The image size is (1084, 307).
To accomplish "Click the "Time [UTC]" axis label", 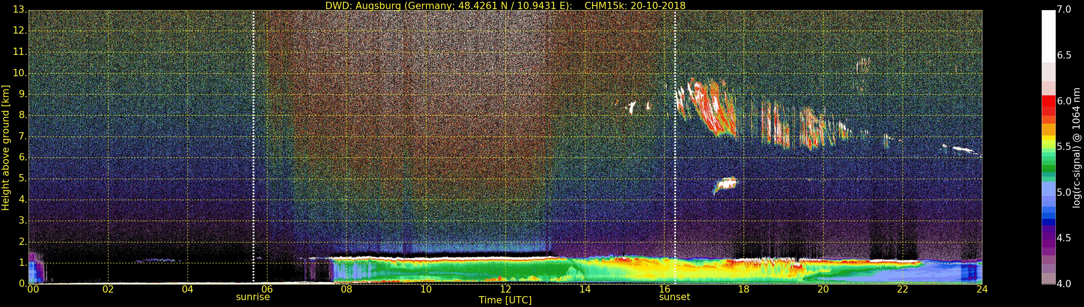I will click(x=505, y=300).
